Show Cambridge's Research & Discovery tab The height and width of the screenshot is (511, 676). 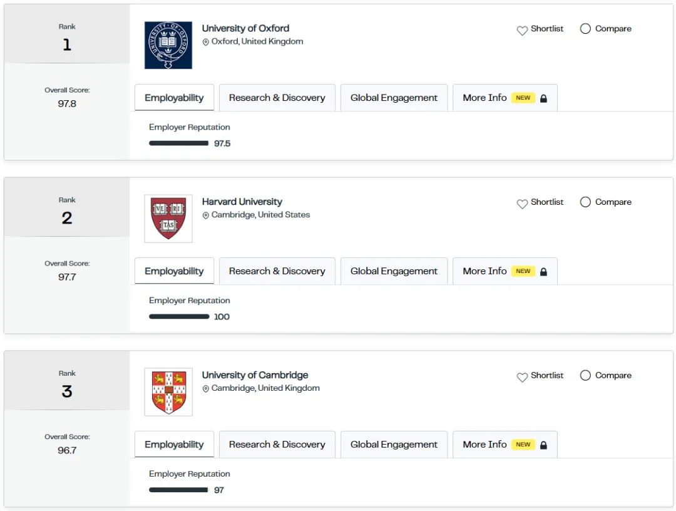click(x=277, y=445)
